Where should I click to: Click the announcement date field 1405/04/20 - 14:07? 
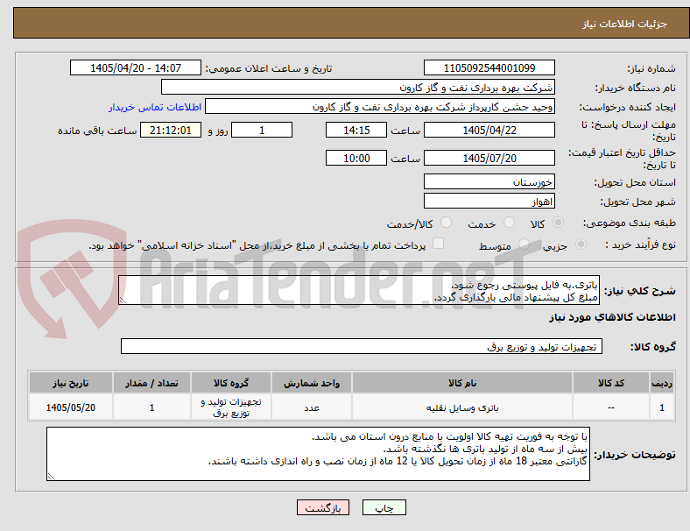pyautogui.click(x=136, y=67)
